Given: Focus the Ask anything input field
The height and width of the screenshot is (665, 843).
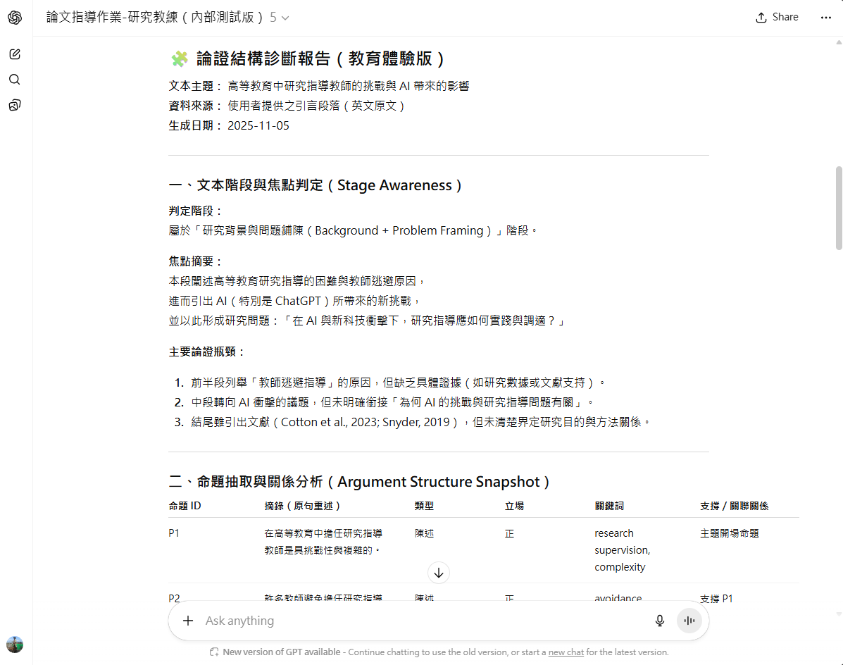Looking at the screenshot, I should [423, 621].
